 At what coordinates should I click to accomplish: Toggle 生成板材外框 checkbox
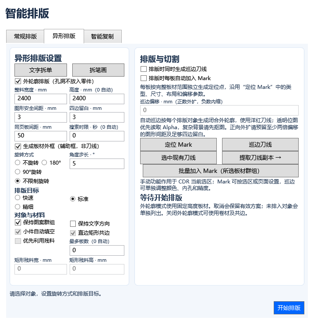18,146
